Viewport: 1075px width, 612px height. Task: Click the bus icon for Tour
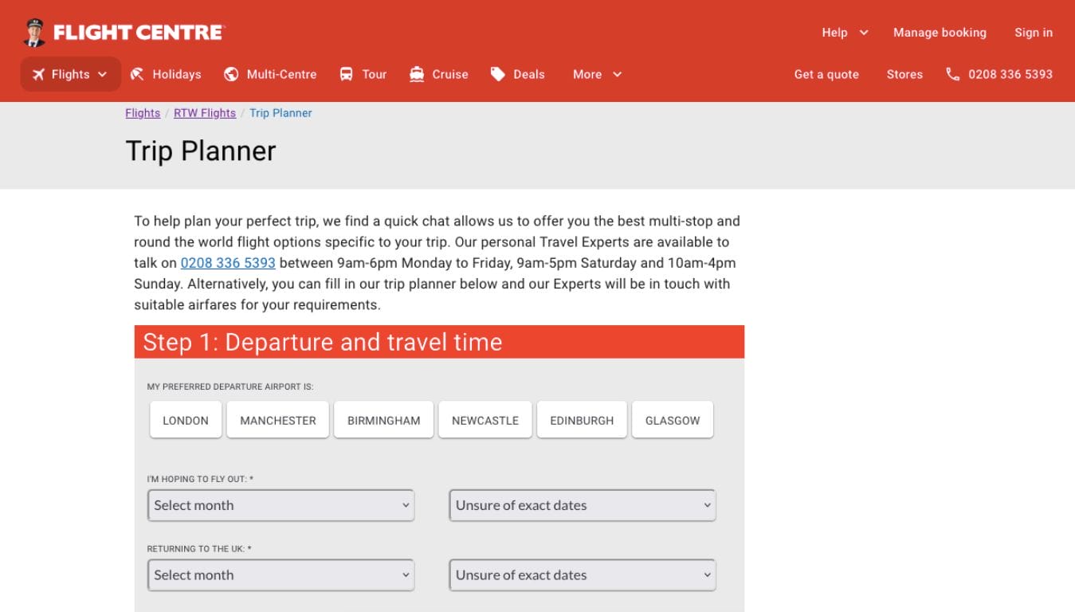(346, 74)
